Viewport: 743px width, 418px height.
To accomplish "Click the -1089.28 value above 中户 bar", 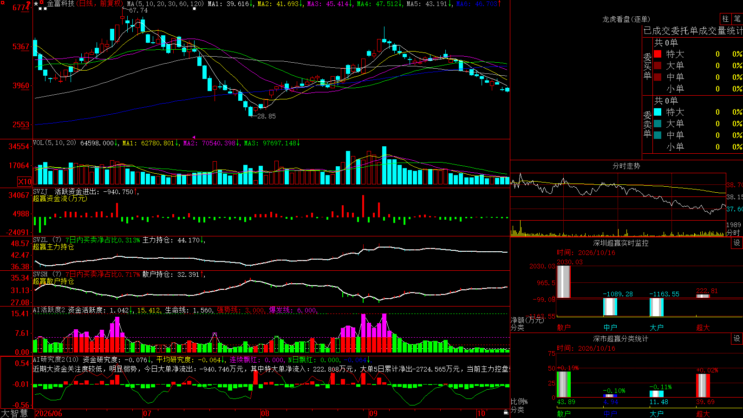I will click(x=618, y=294).
